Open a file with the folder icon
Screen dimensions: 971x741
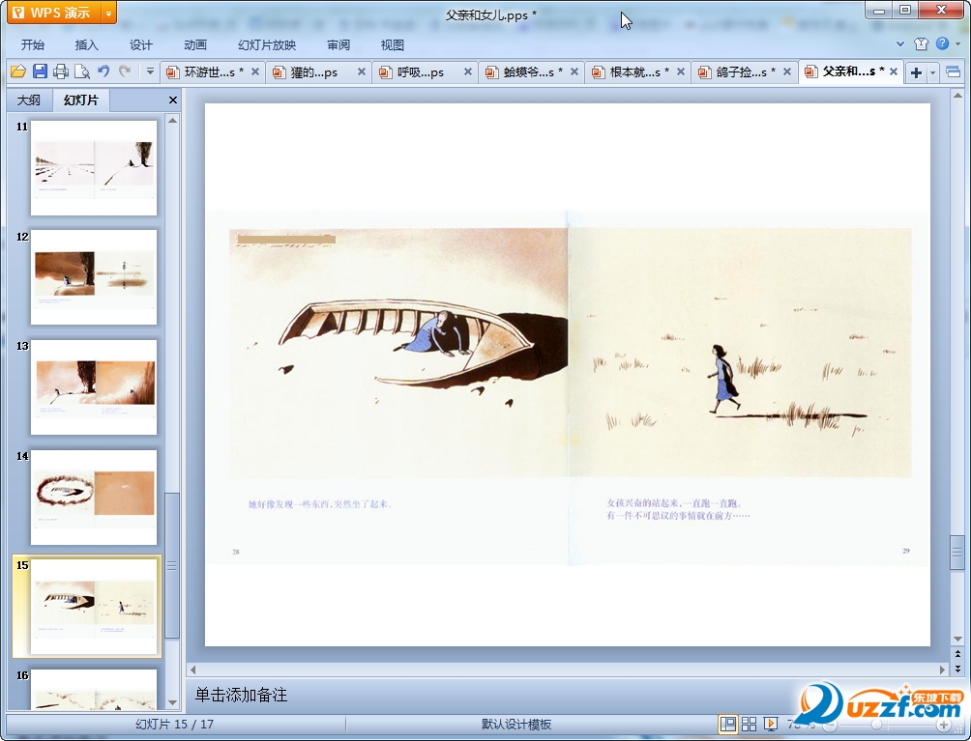(18, 71)
